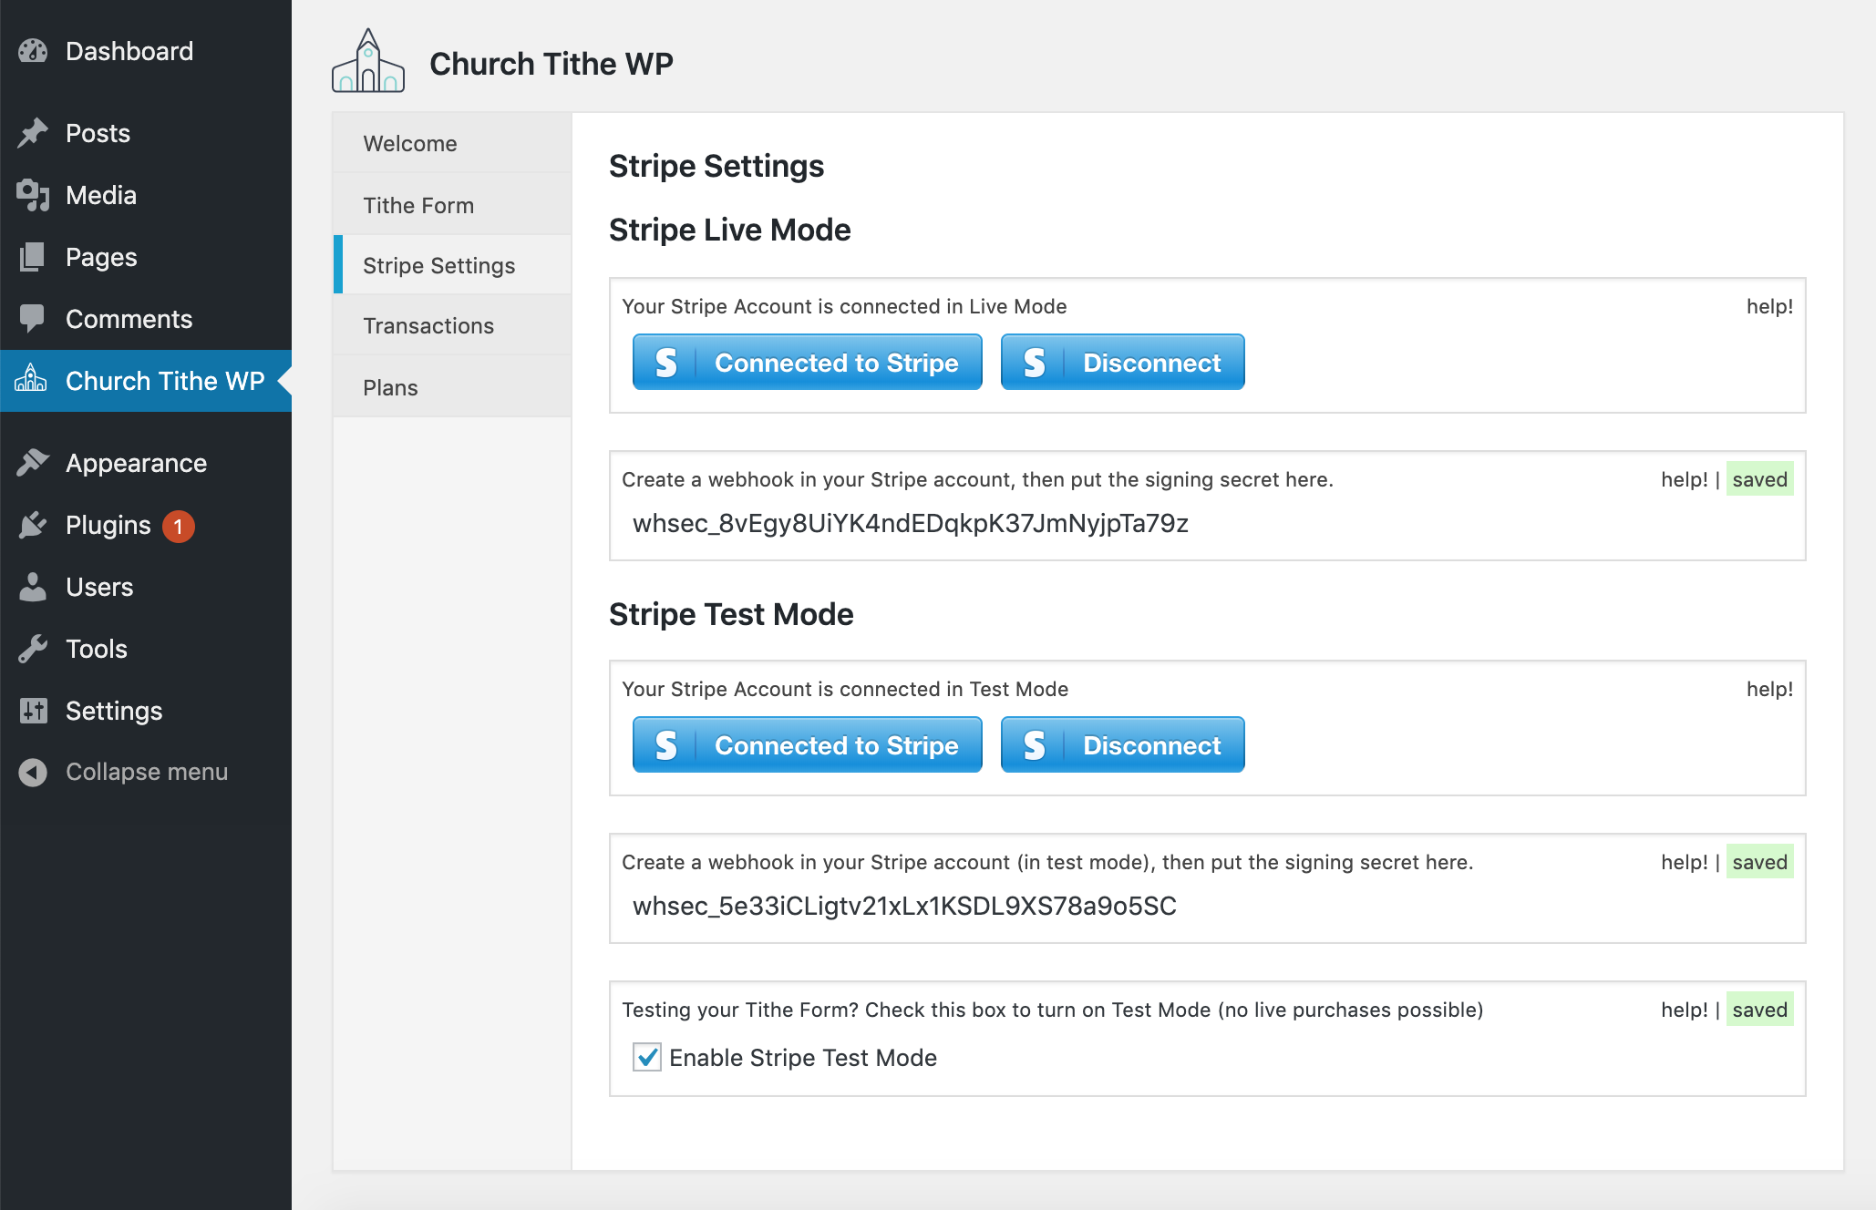
Task: Click the live webhook signing secret input field
Action: 1206,524
